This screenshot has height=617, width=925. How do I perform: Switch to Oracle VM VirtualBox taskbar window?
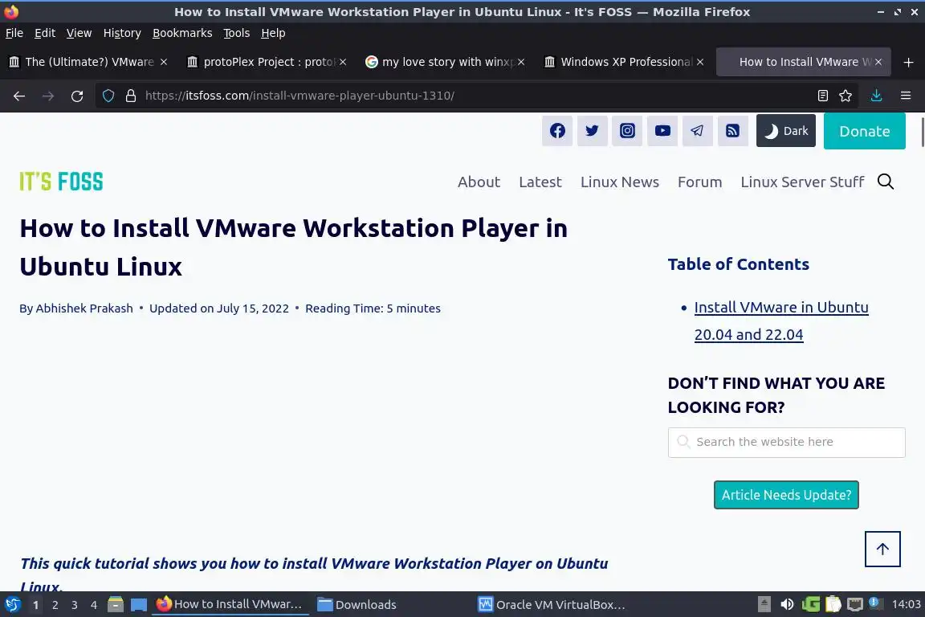[x=552, y=605]
